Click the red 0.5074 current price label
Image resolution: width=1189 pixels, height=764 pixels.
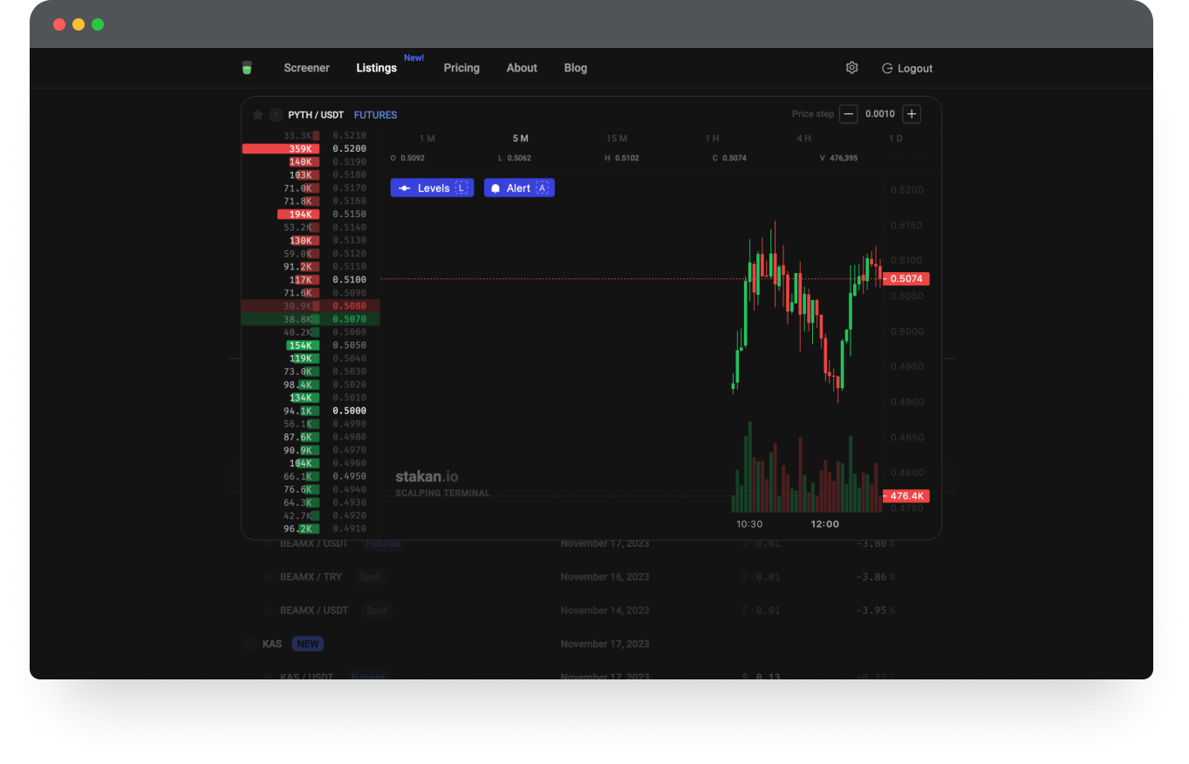(x=908, y=278)
